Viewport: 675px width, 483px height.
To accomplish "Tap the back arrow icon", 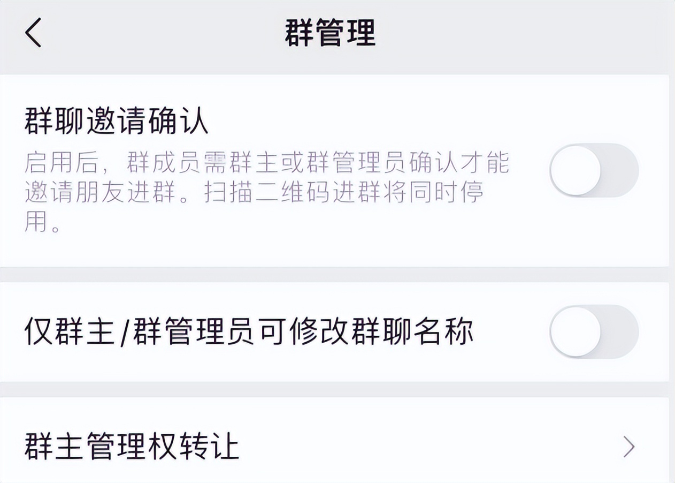I will (x=33, y=33).
